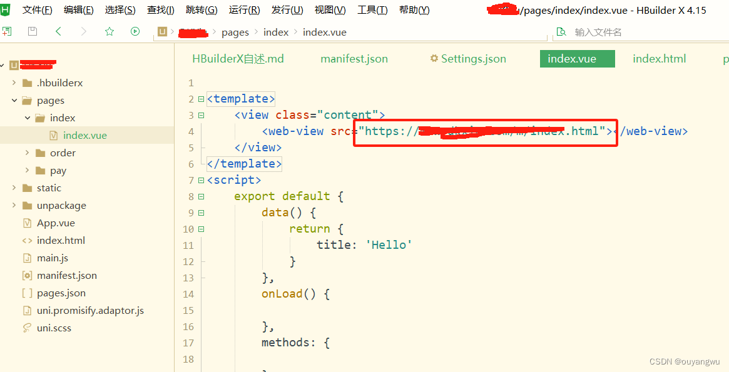
Task: Click 'pages' in the breadcrumb path
Action: click(x=235, y=32)
